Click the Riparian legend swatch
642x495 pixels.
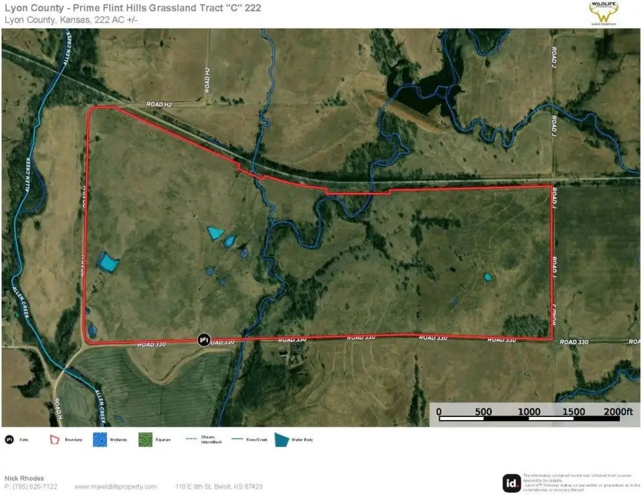click(x=145, y=439)
